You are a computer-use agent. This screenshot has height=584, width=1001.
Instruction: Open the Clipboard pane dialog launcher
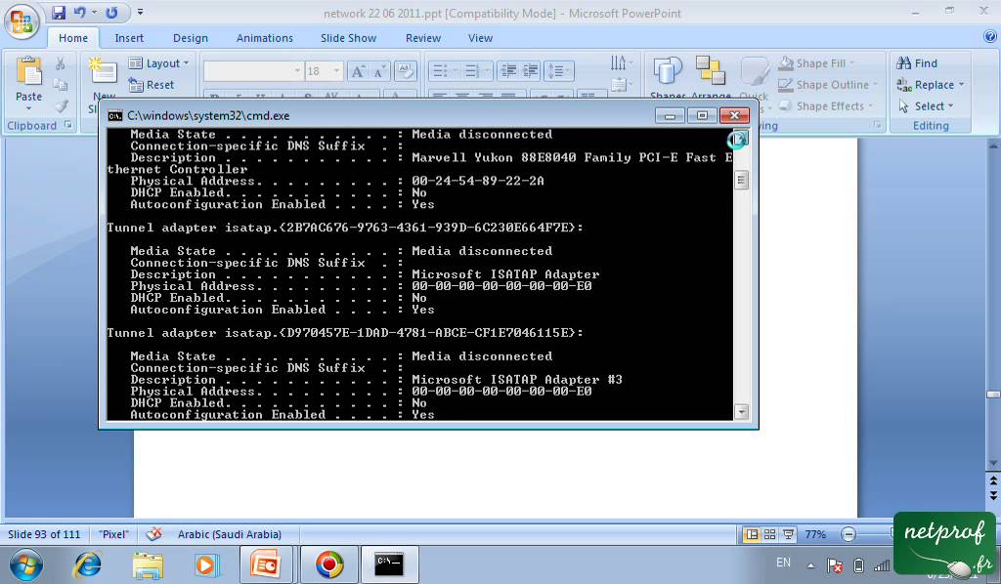[x=68, y=126]
